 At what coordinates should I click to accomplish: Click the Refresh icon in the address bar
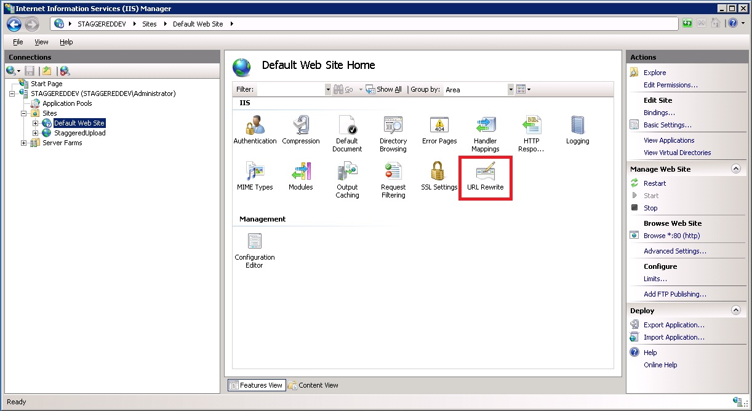[x=687, y=24]
